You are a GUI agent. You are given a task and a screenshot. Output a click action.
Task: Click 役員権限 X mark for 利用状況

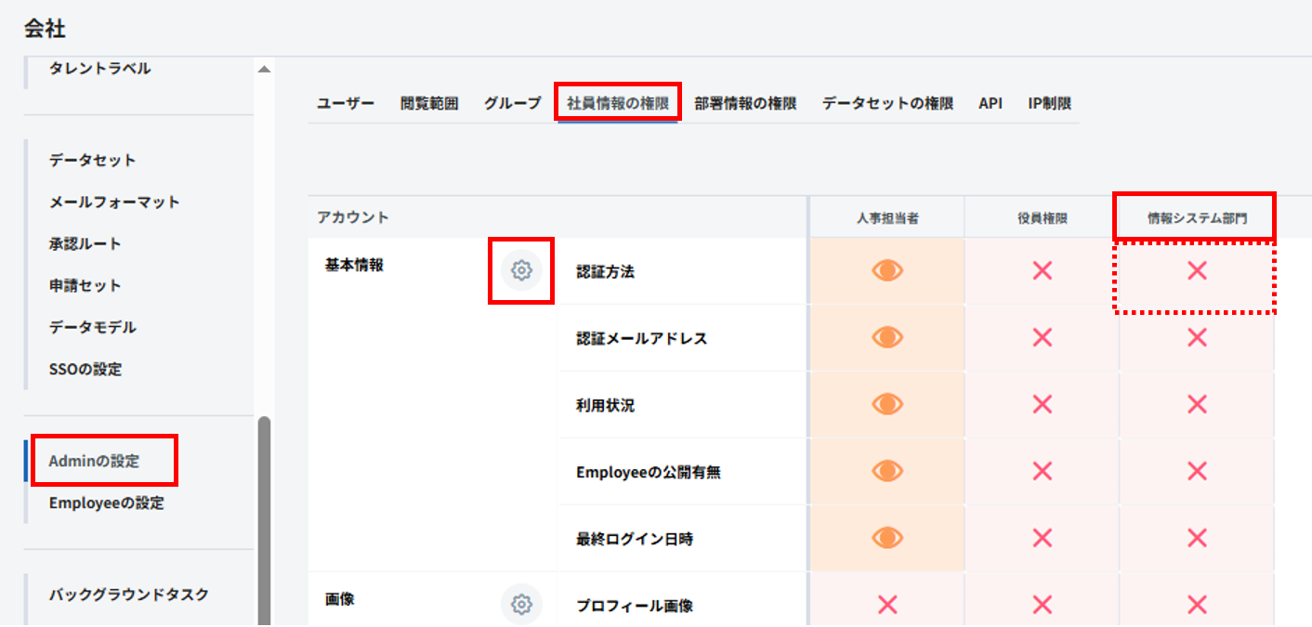click(x=1042, y=404)
